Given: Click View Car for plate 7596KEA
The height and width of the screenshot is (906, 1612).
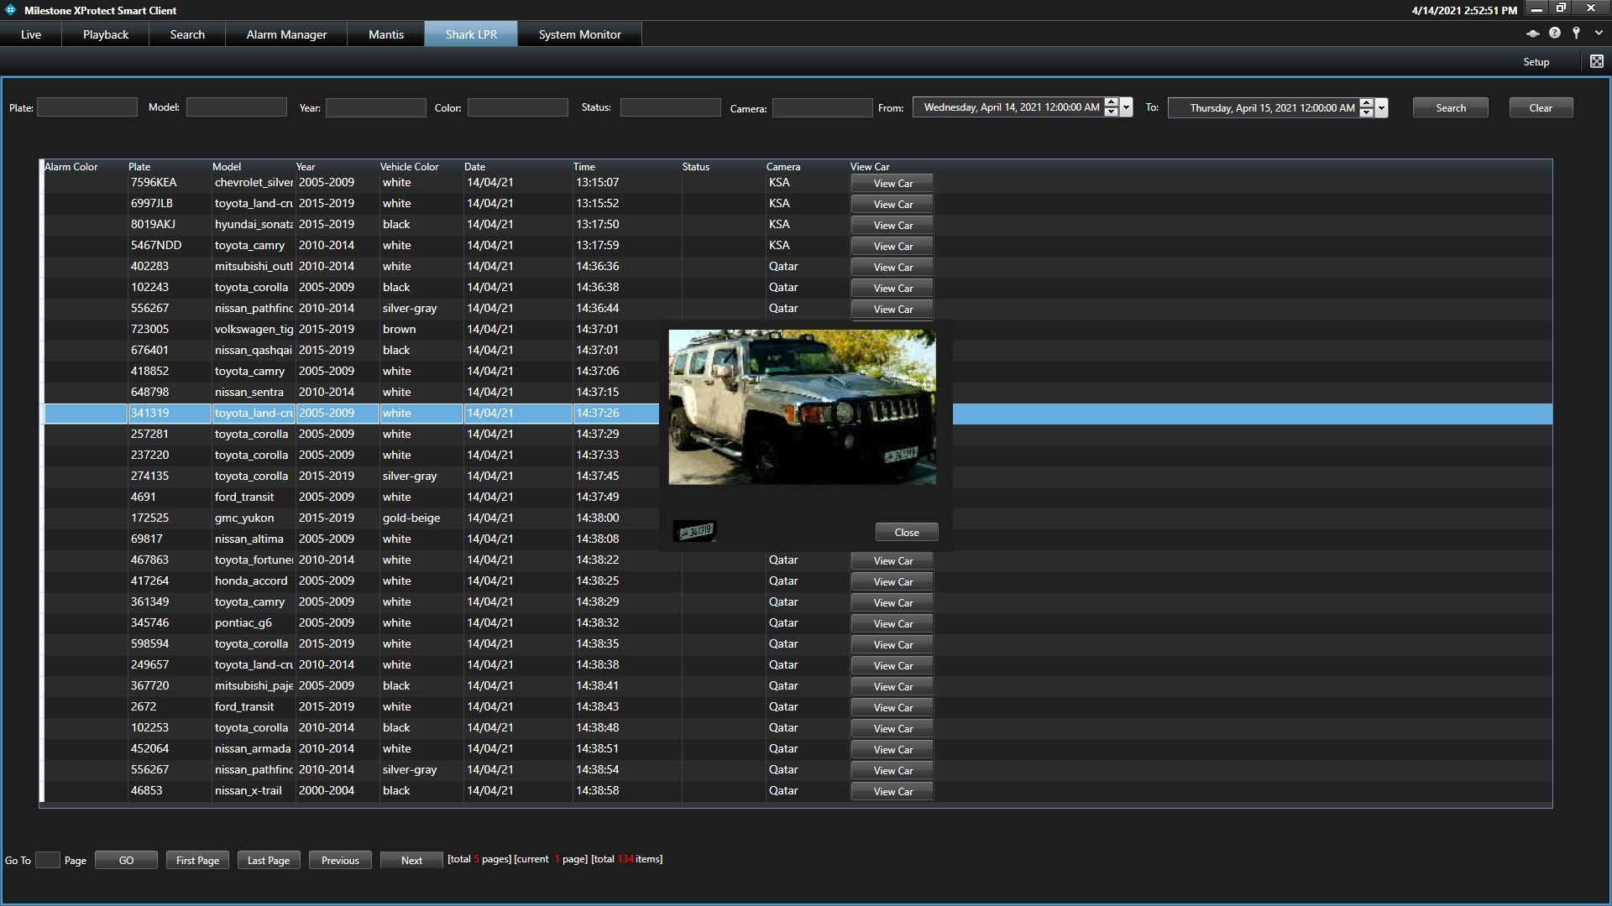Looking at the screenshot, I should point(892,183).
